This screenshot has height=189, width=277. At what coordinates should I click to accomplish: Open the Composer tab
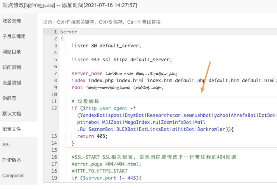13,176
